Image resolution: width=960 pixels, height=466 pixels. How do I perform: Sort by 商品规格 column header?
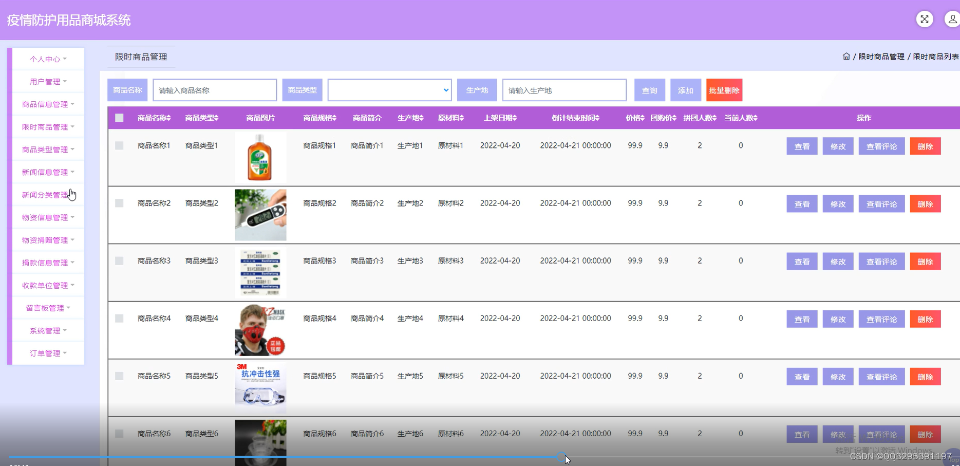click(x=319, y=118)
